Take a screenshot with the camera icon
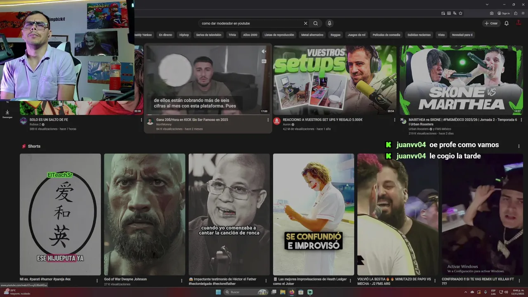This screenshot has height=297, width=528. [x=492, y=13]
